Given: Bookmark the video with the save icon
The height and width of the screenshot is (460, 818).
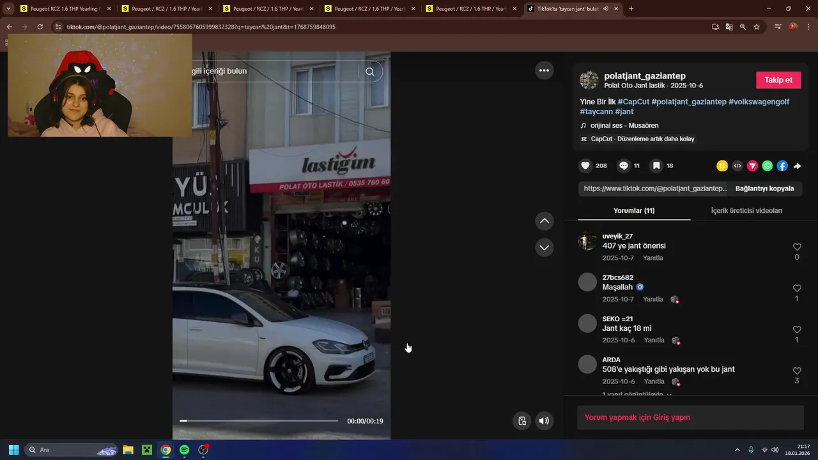Looking at the screenshot, I should pos(656,166).
